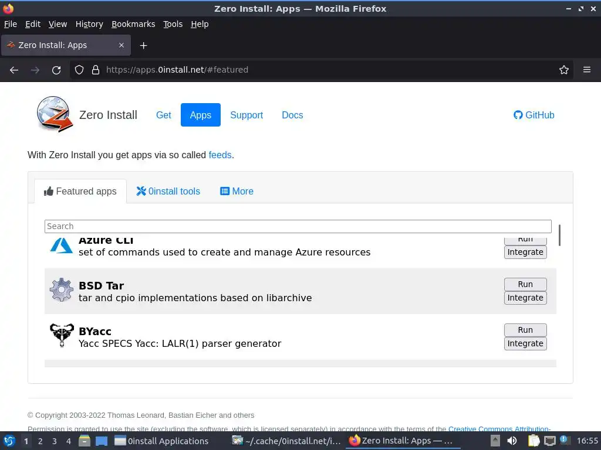Viewport: 601px width, 450px height.
Task: Click the app list scrollbar thumb
Action: 559,236
